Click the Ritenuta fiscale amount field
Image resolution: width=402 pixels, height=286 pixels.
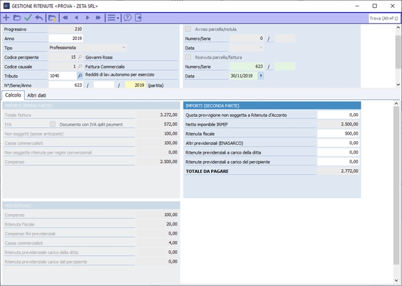pos(338,134)
